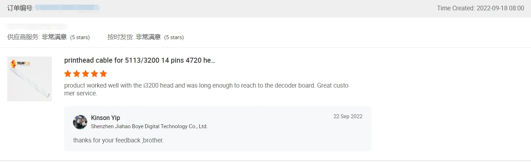Click the 按时发货 rating label

(120, 37)
